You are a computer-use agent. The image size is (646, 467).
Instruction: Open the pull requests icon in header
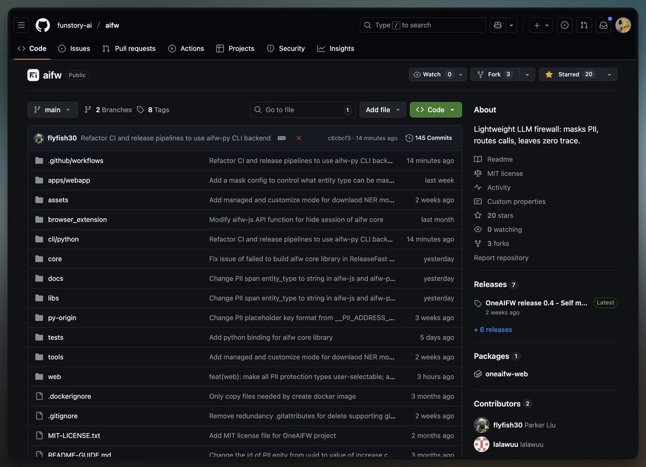point(584,25)
